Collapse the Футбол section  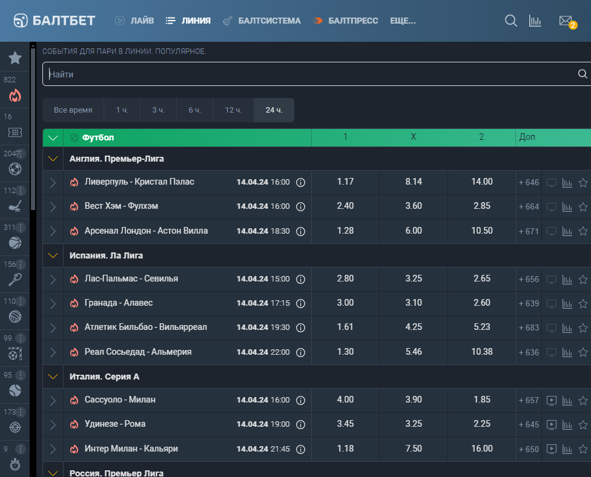tap(53, 138)
